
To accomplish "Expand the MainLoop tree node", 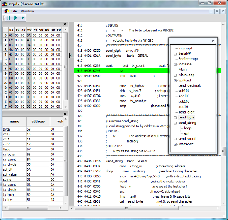I will tap(175, 75).
